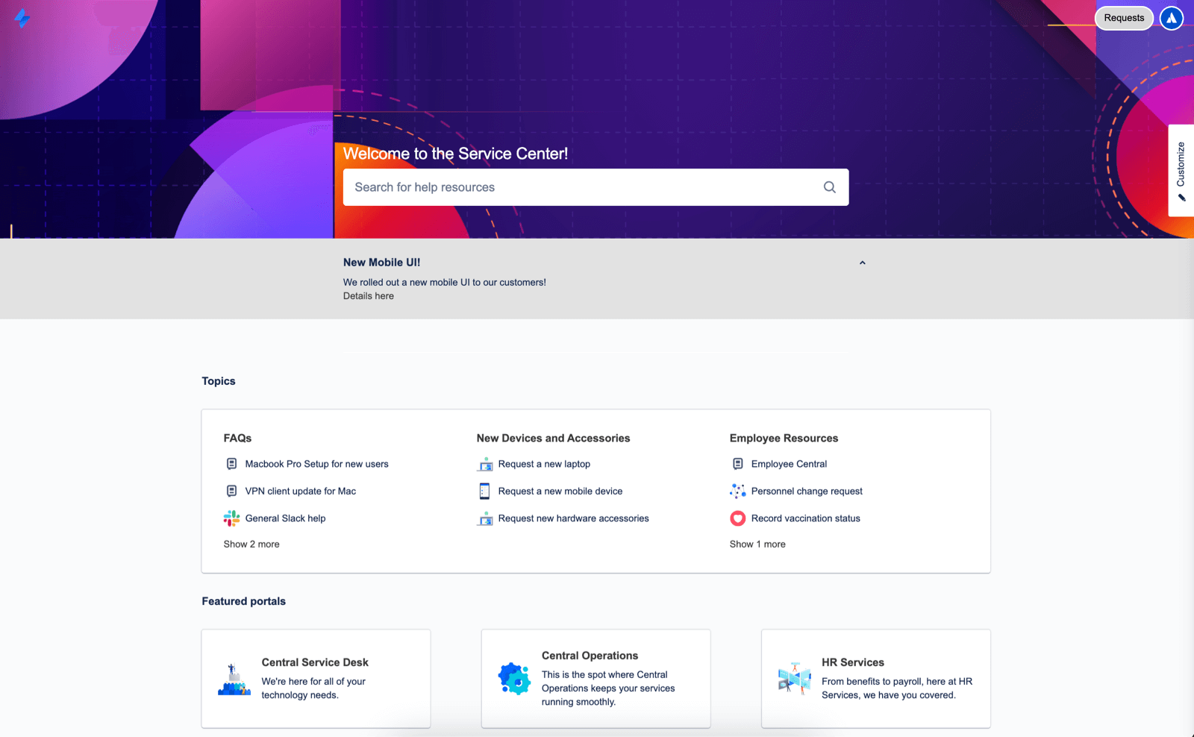Select the Slack icon beside General Slack help
Viewport: 1194px width, 737px height.
pyautogui.click(x=231, y=518)
